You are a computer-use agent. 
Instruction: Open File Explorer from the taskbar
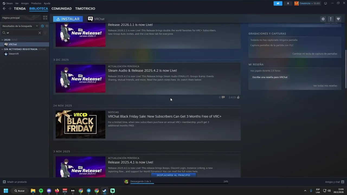(x=33, y=191)
